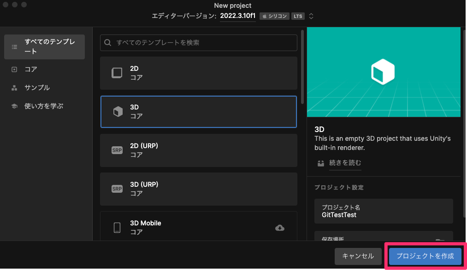The height and width of the screenshot is (270, 467).
Task: Click the phone icon on 3D Mobile
Action: coord(117,228)
